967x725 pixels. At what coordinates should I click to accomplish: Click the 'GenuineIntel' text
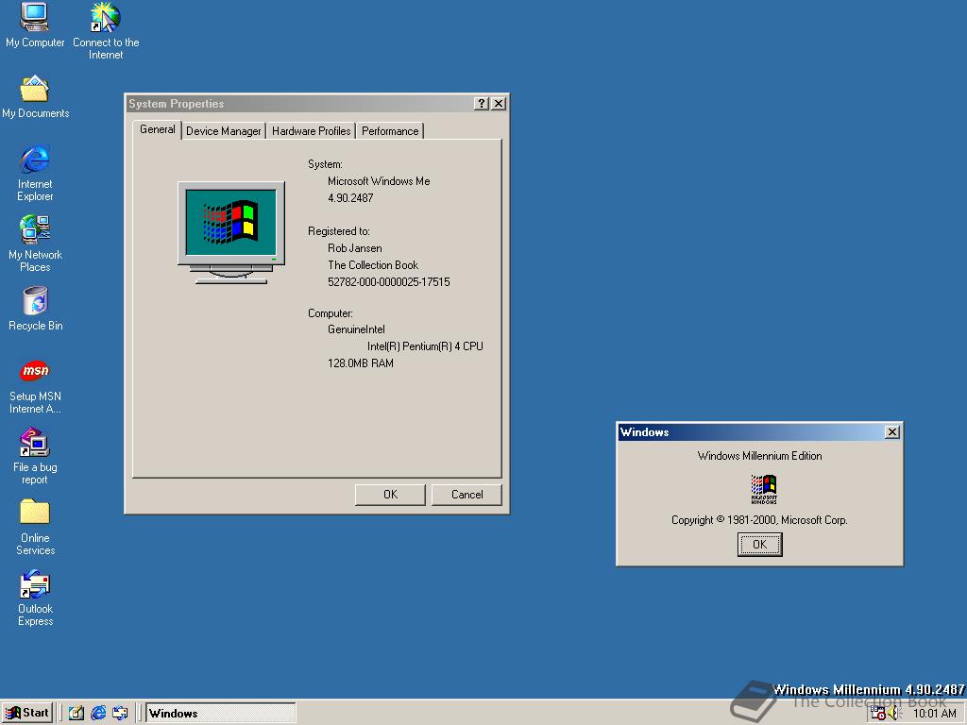pyautogui.click(x=356, y=329)
